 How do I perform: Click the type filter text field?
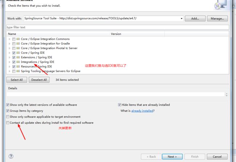pos(118,27)
